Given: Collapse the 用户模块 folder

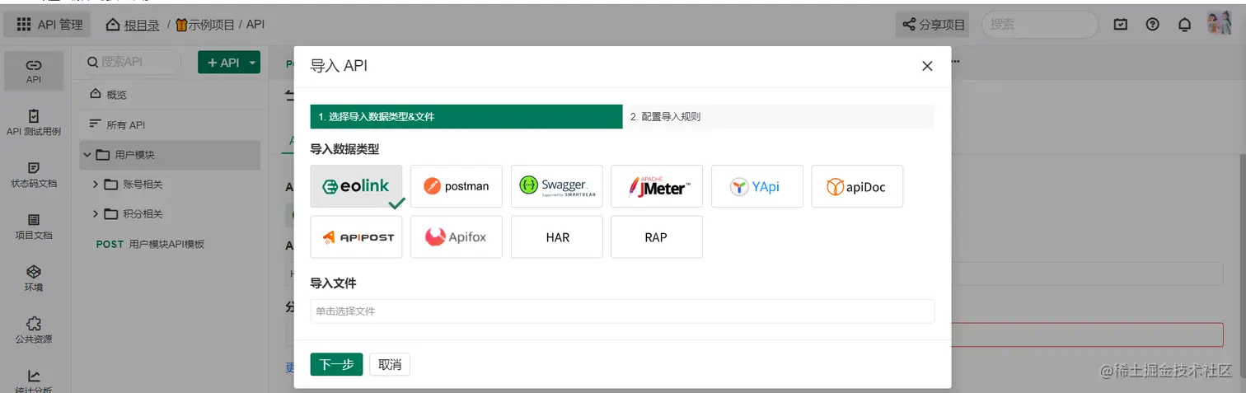Looking at the screenshot, I should tap(87, 155).
